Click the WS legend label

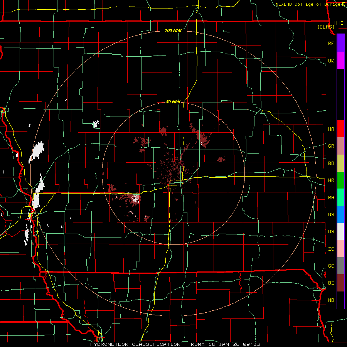331,215
